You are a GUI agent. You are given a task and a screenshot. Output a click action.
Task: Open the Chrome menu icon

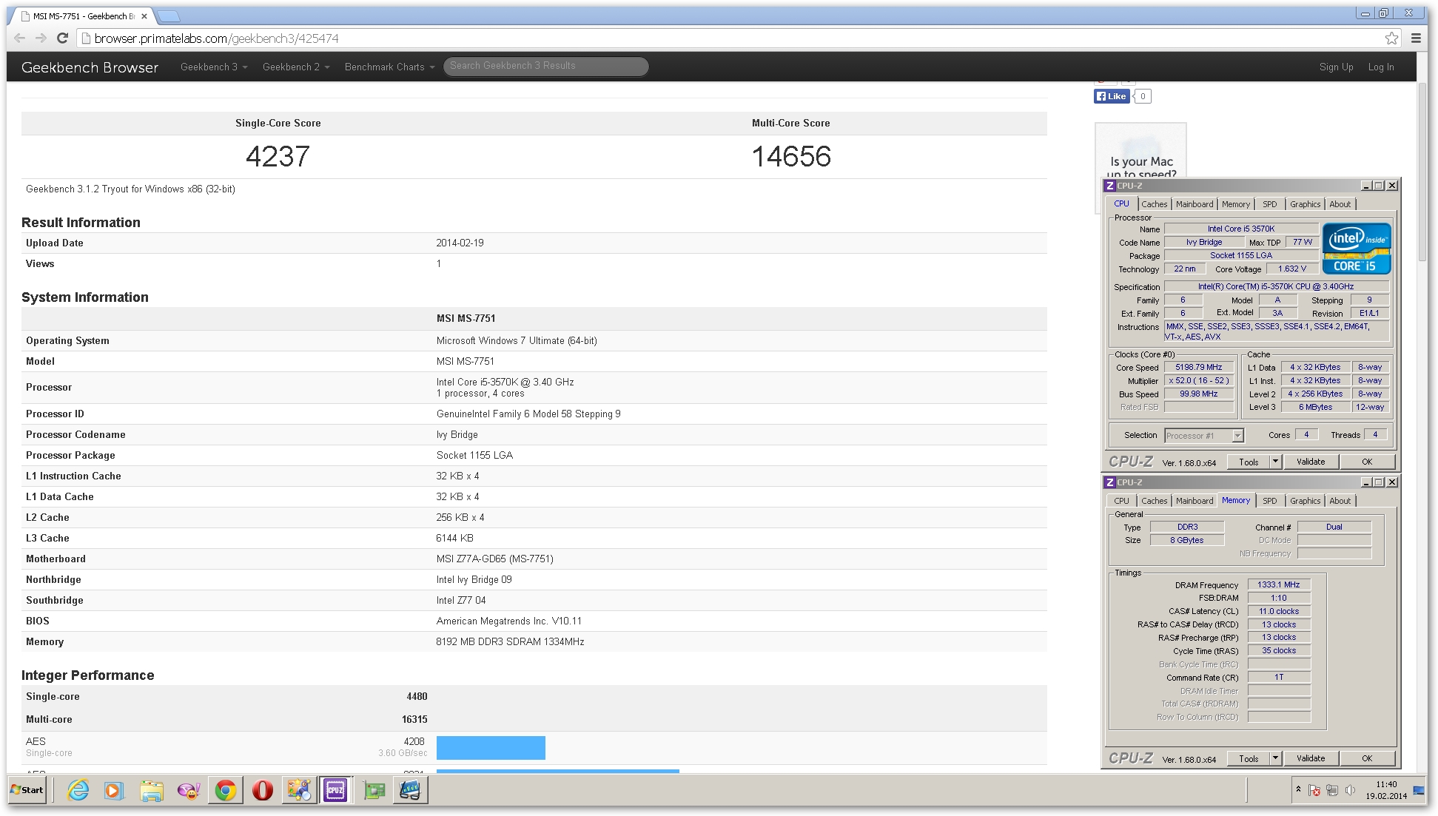click(x=1416, y=38)
